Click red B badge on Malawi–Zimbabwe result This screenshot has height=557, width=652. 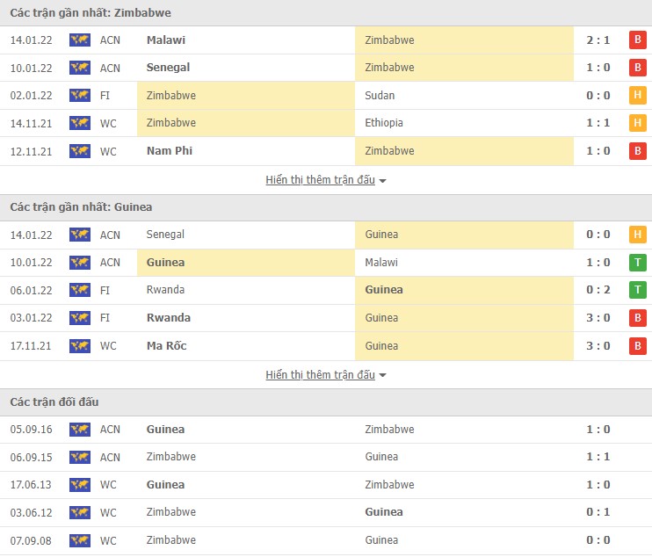[x=637, y=40]
